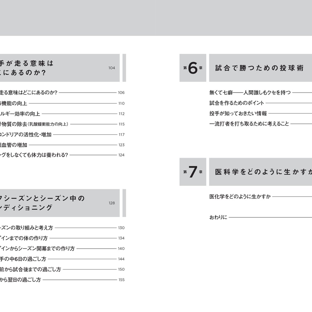Click コンドリアの活性化・増加 entry
312x312 pixels.
click(x=62, y=135)
